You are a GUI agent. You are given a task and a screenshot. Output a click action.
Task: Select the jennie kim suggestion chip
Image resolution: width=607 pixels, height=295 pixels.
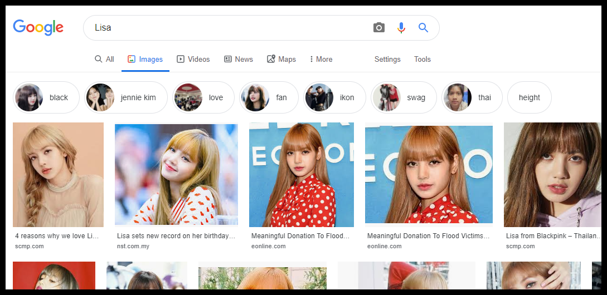coord(126,97)
